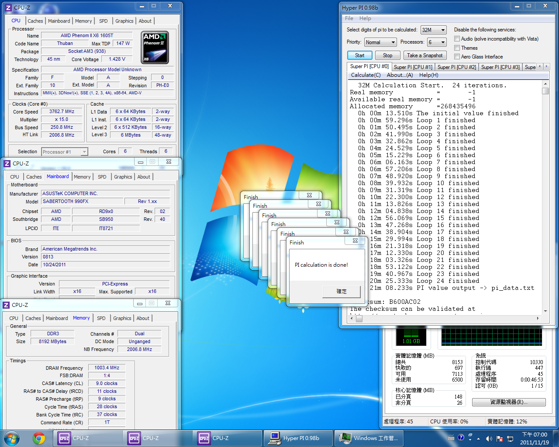Click the Action Center flag tray icon

tap(499, 439)
